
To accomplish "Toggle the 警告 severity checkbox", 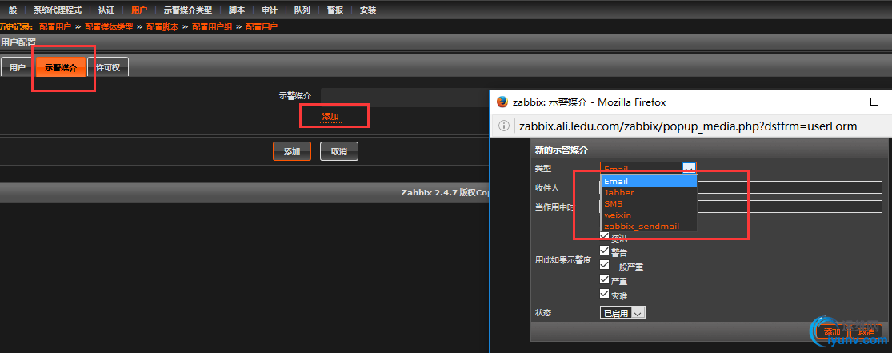I will (604, 251).
